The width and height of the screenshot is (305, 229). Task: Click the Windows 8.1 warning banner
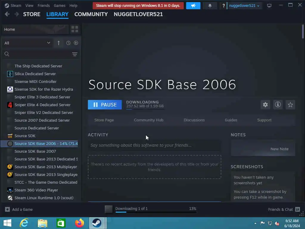(138, 6)
